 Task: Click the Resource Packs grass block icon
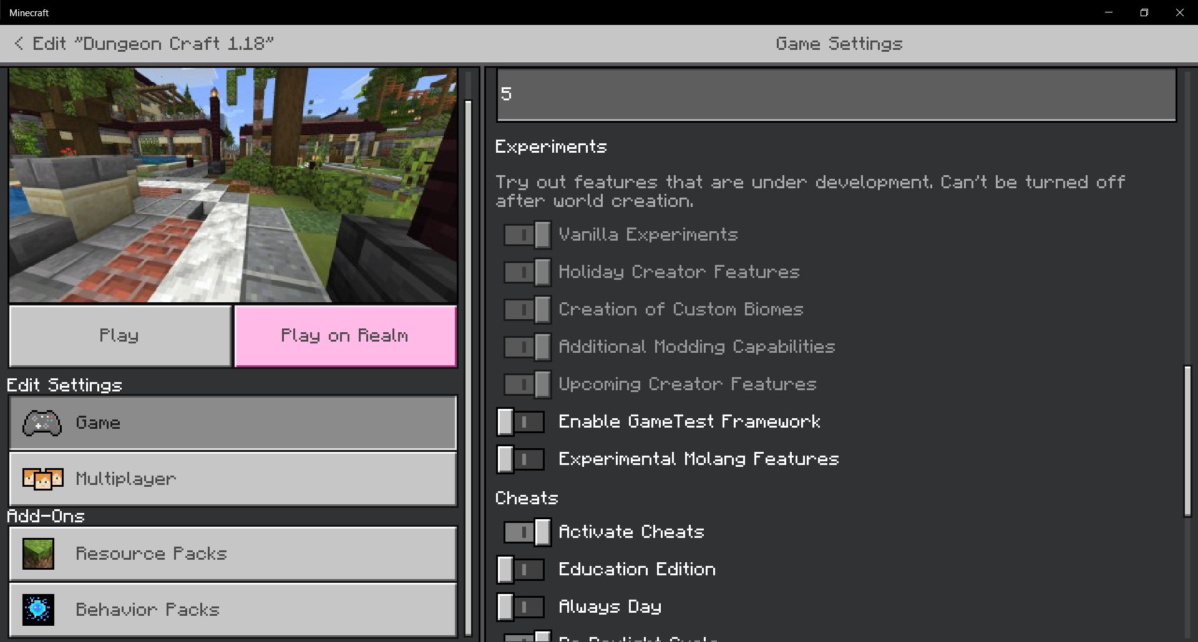38,554
